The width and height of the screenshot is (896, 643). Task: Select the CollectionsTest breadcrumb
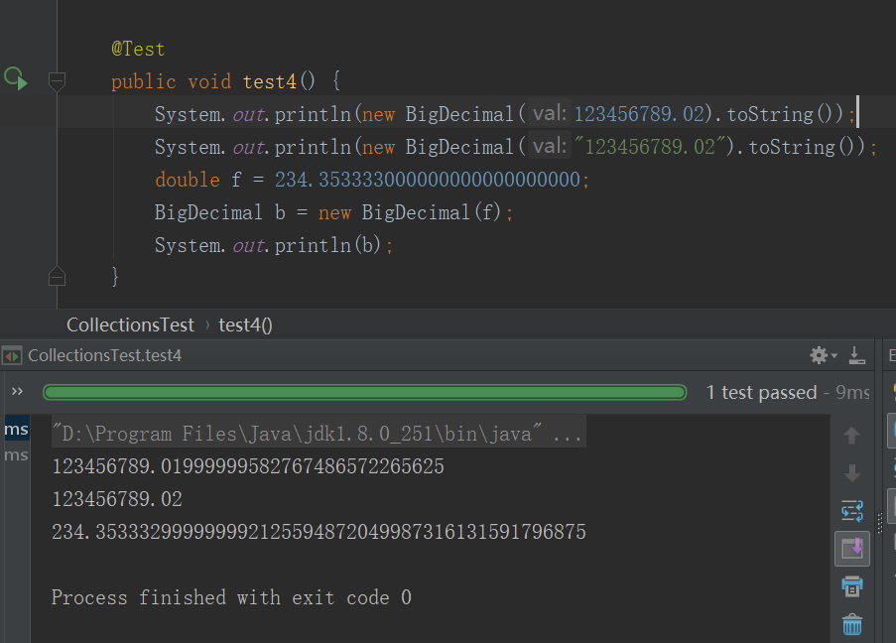[130, 324]
